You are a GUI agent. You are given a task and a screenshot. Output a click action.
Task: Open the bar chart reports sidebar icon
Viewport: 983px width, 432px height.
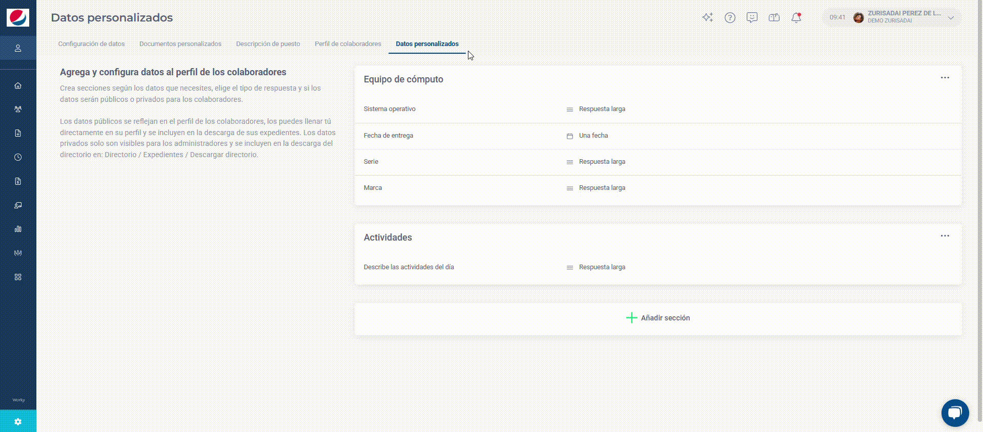(x=18, y=229)
